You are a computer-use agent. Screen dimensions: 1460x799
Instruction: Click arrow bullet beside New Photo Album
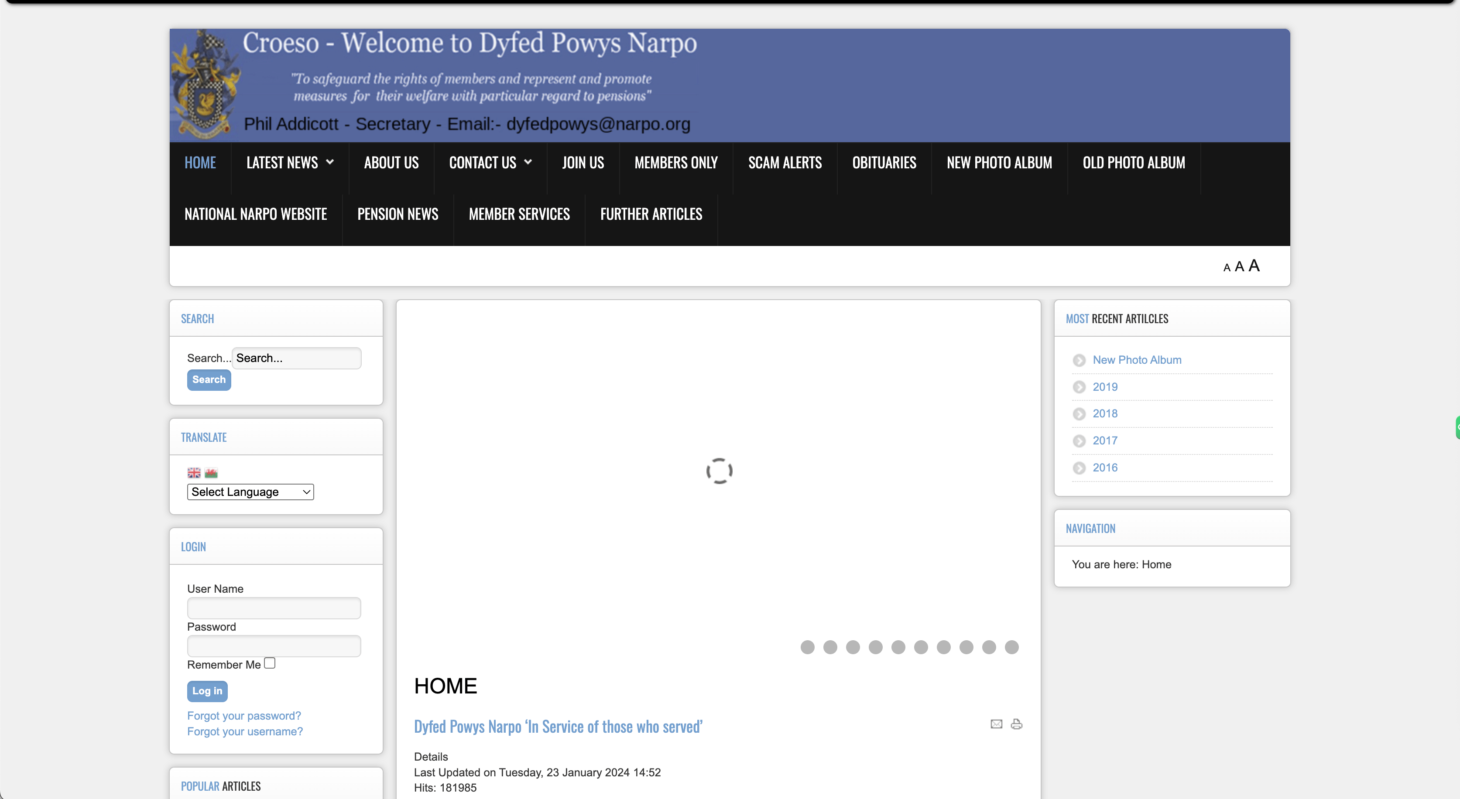[x=1079, y=360]
